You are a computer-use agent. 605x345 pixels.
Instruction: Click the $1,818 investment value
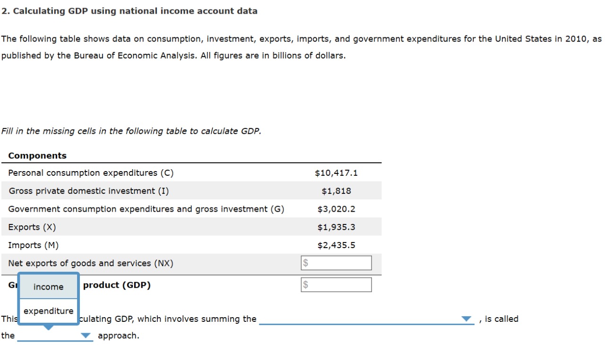pyautogui.click(x=337, y=191)
